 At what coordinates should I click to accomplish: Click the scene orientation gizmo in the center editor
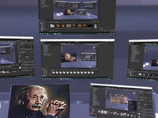point(94,47)
